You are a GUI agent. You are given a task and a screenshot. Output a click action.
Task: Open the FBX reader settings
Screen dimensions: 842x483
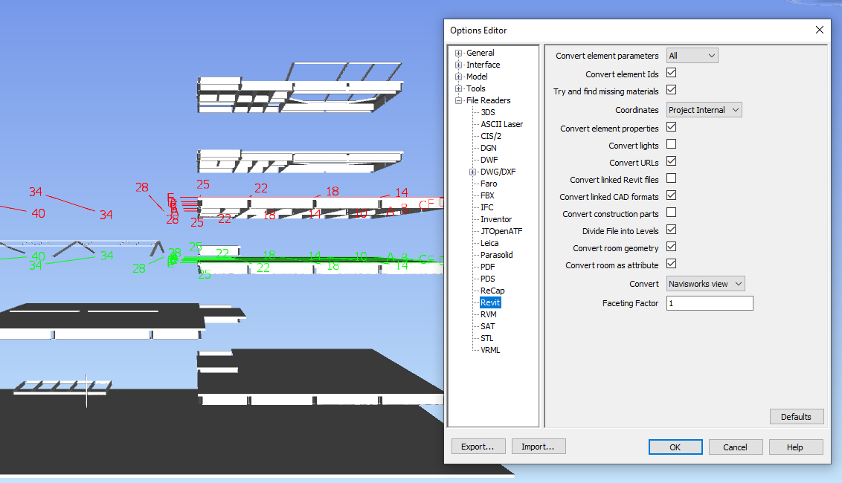pyautogui.click(x=486, y=195)
